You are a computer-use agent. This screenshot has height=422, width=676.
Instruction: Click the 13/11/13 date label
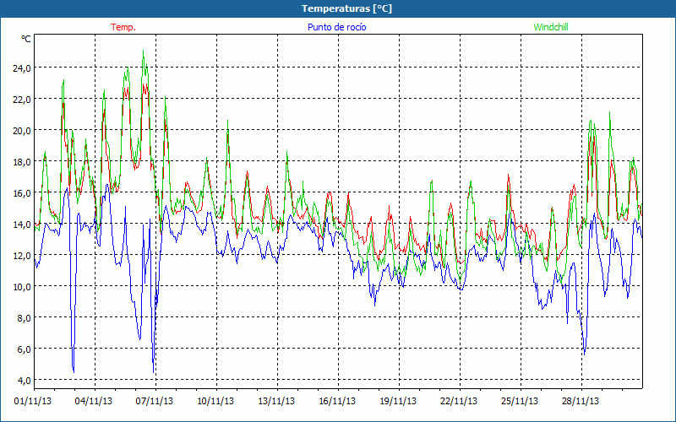click(276, 401)
